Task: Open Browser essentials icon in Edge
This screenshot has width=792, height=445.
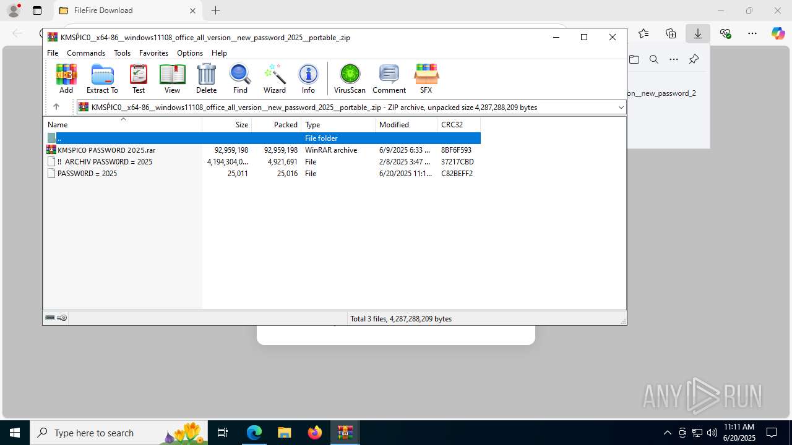Action: (x=725, y=33)
